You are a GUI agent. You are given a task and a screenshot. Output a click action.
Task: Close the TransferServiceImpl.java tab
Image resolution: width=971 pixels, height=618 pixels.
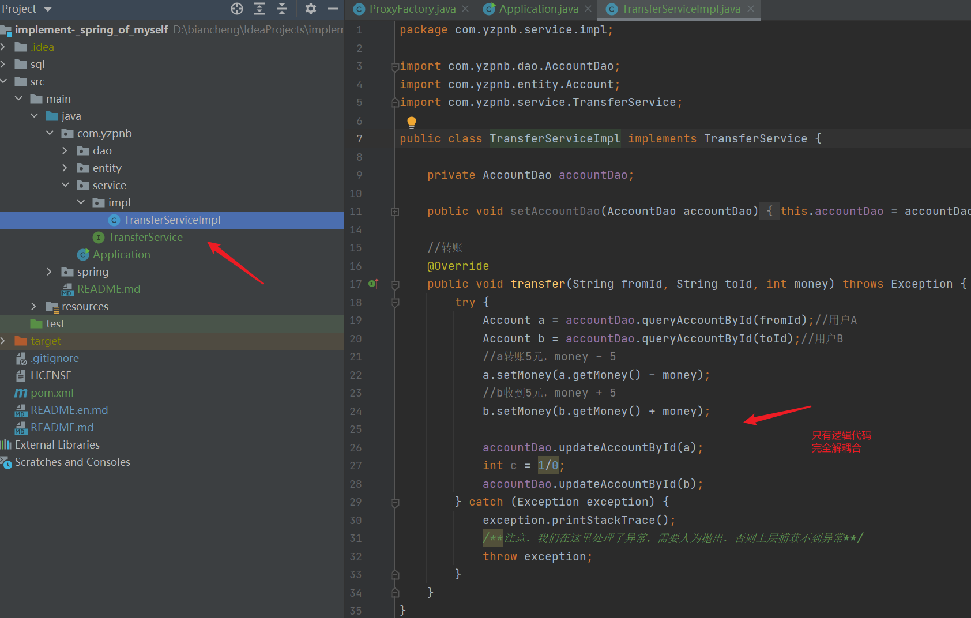coord(750,9)
